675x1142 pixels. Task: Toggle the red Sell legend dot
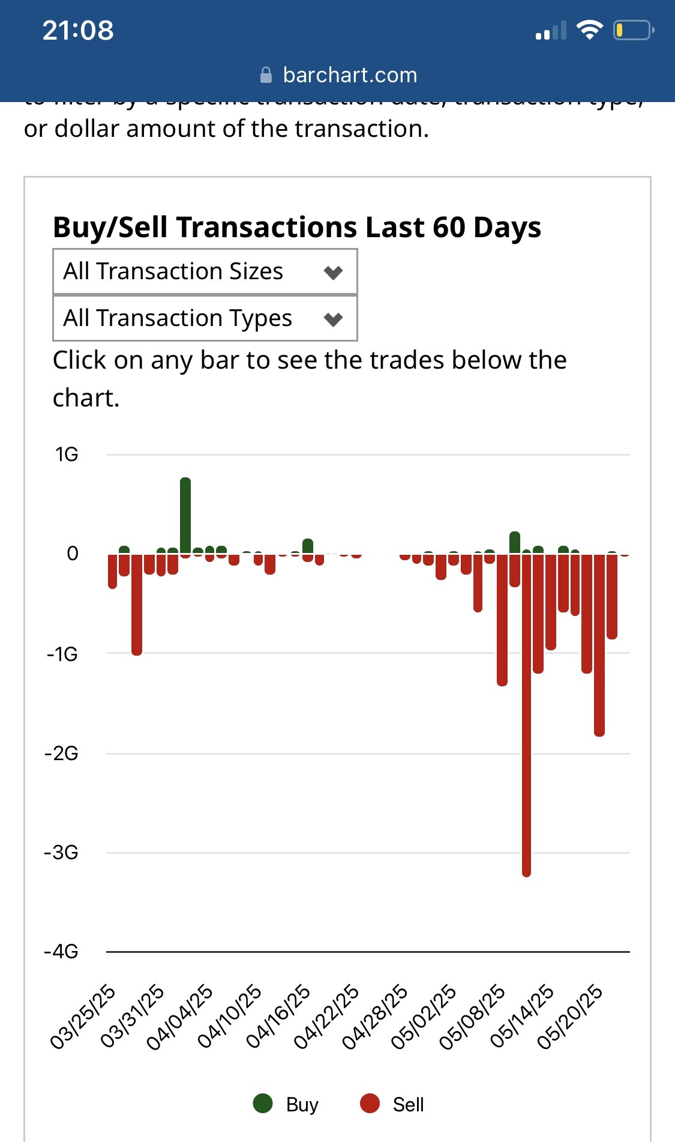coord(370,1103)
